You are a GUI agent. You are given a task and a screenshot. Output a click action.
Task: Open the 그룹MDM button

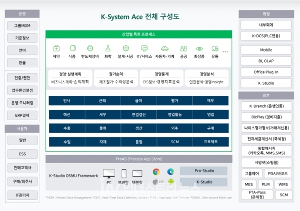pos(22,25)
